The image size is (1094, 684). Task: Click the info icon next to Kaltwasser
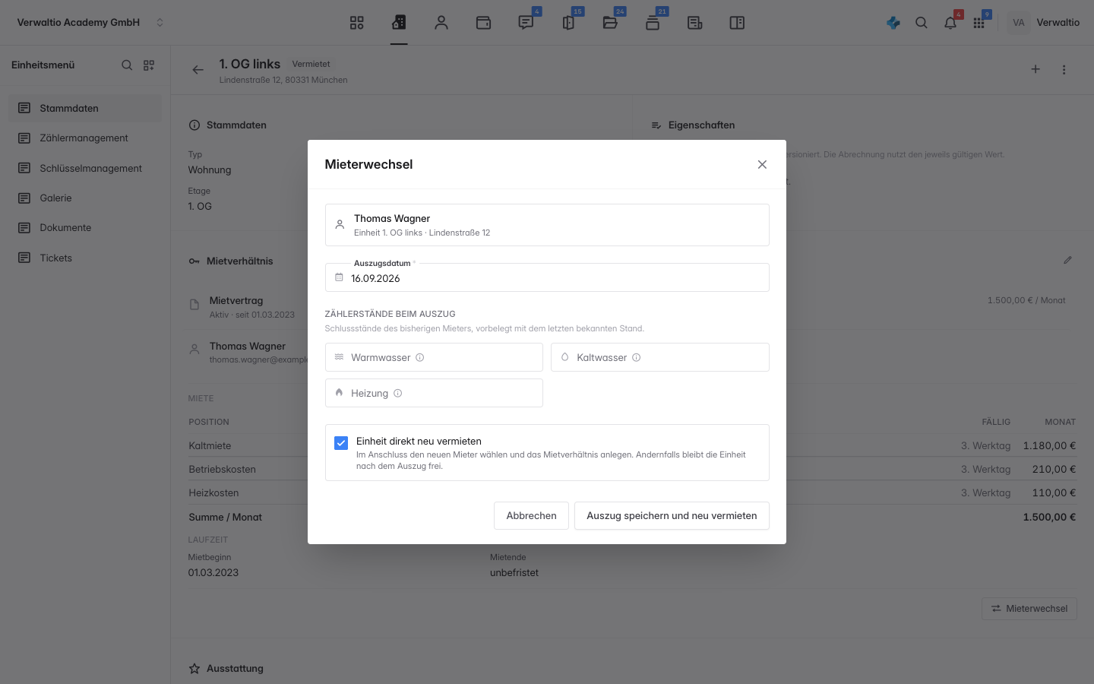pyautogui.click(x=637, y=357)
